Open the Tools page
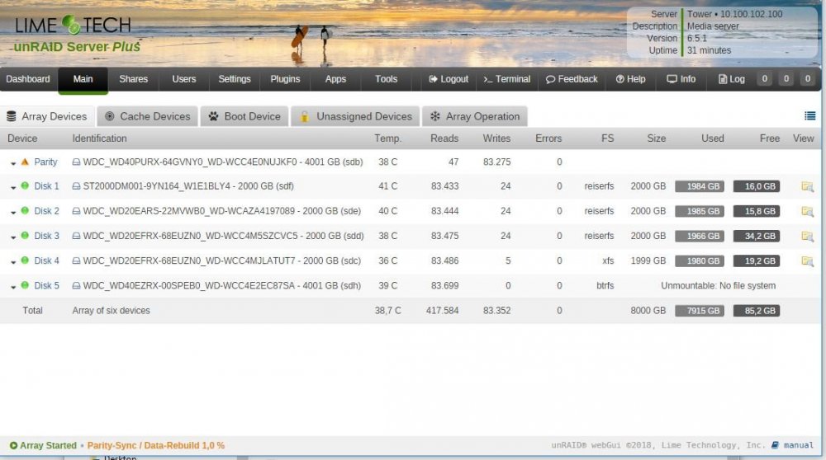 pos(386,79)
